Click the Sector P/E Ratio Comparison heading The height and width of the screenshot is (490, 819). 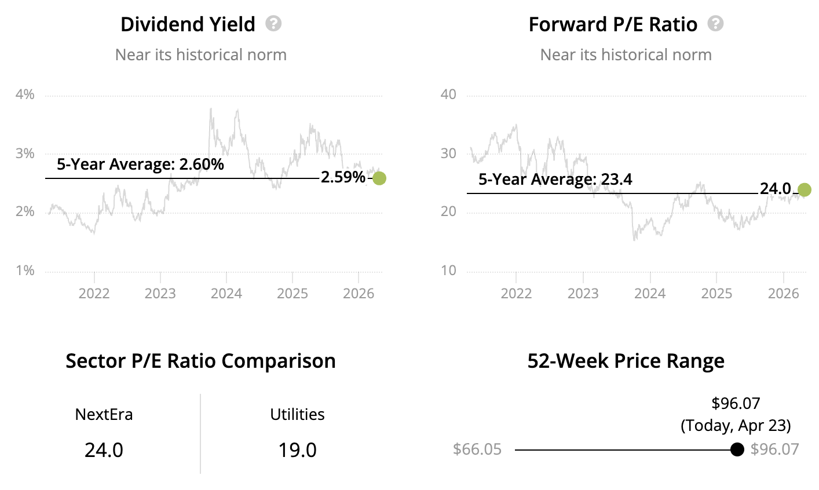tap(200, 361)
